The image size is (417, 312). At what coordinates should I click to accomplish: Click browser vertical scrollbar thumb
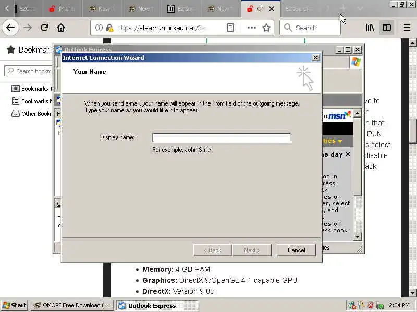412,131
